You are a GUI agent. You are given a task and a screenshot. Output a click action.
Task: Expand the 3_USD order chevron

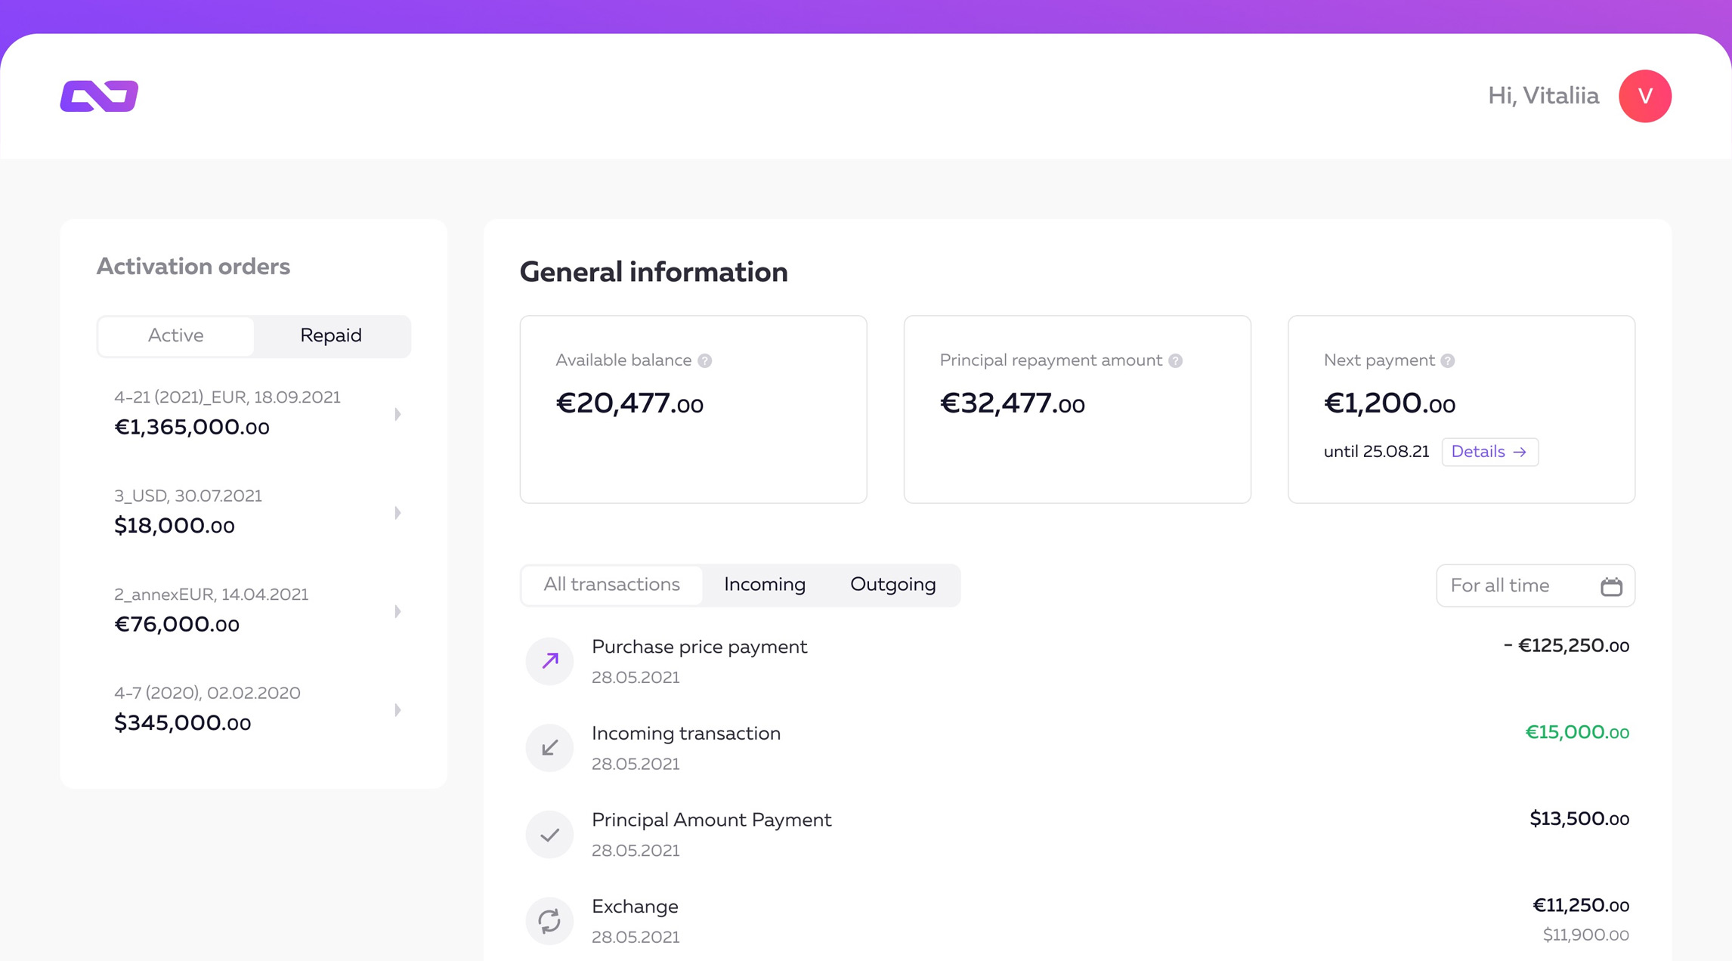point(397,513)
